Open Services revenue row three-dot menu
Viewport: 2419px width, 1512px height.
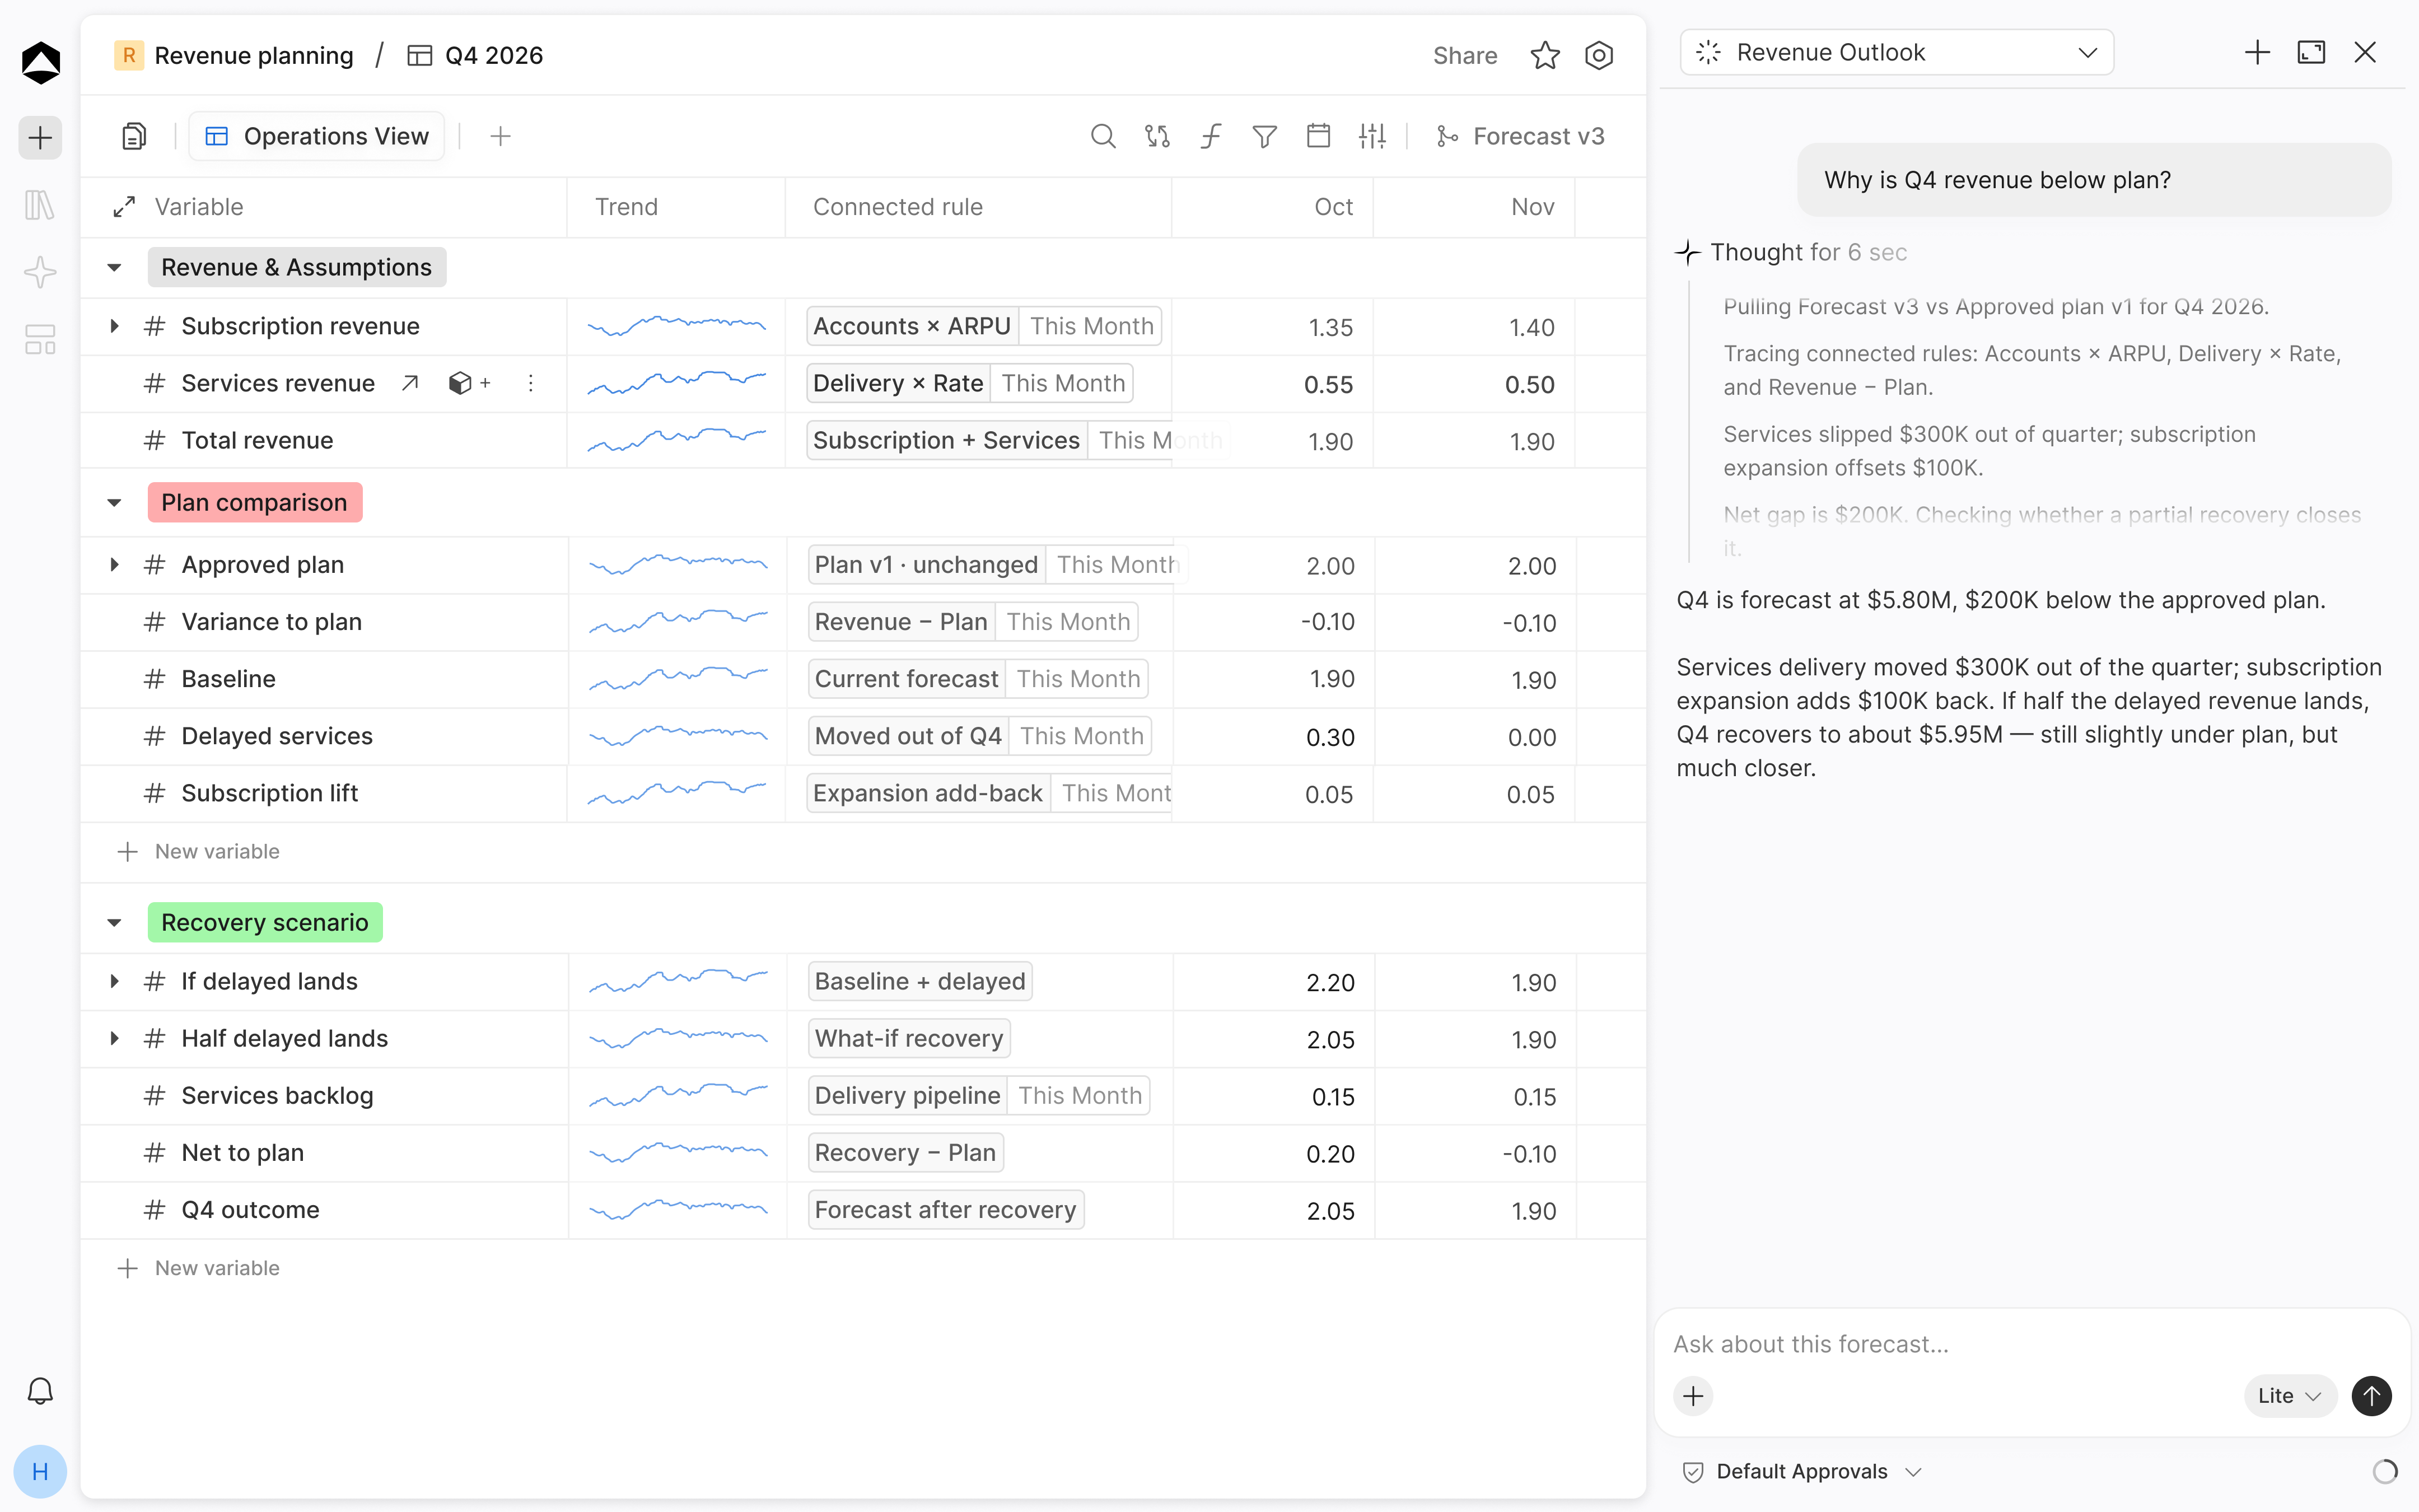click(531, 383)
